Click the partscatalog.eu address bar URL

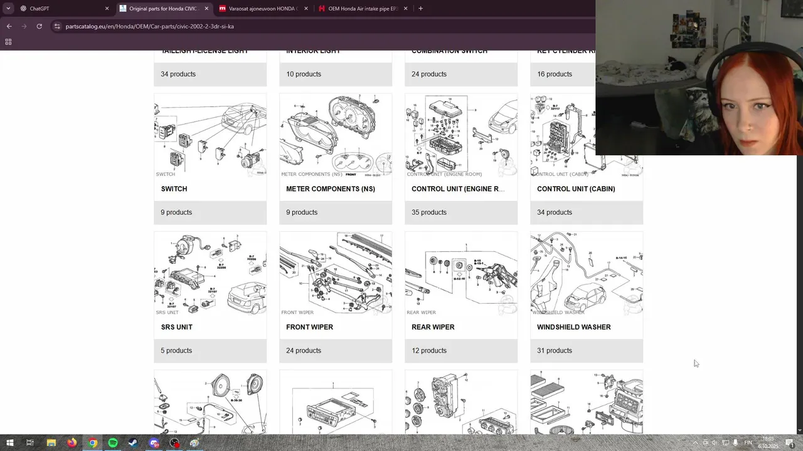(149, 26)
